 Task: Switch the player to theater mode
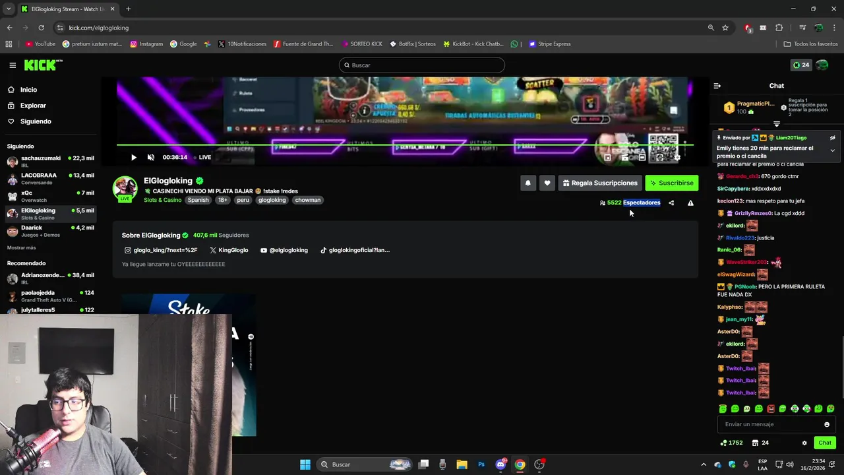coord(642,158)
